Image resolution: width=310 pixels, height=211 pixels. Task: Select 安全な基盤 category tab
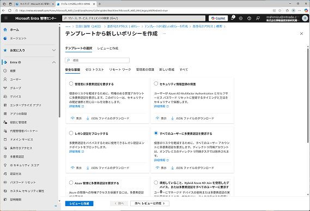click(72, 70)
